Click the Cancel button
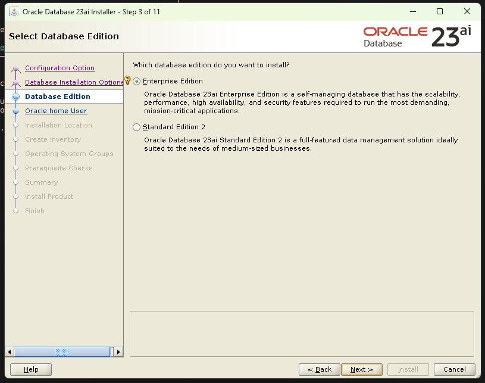This screenshot has width=485, height=383. (454, 369)
